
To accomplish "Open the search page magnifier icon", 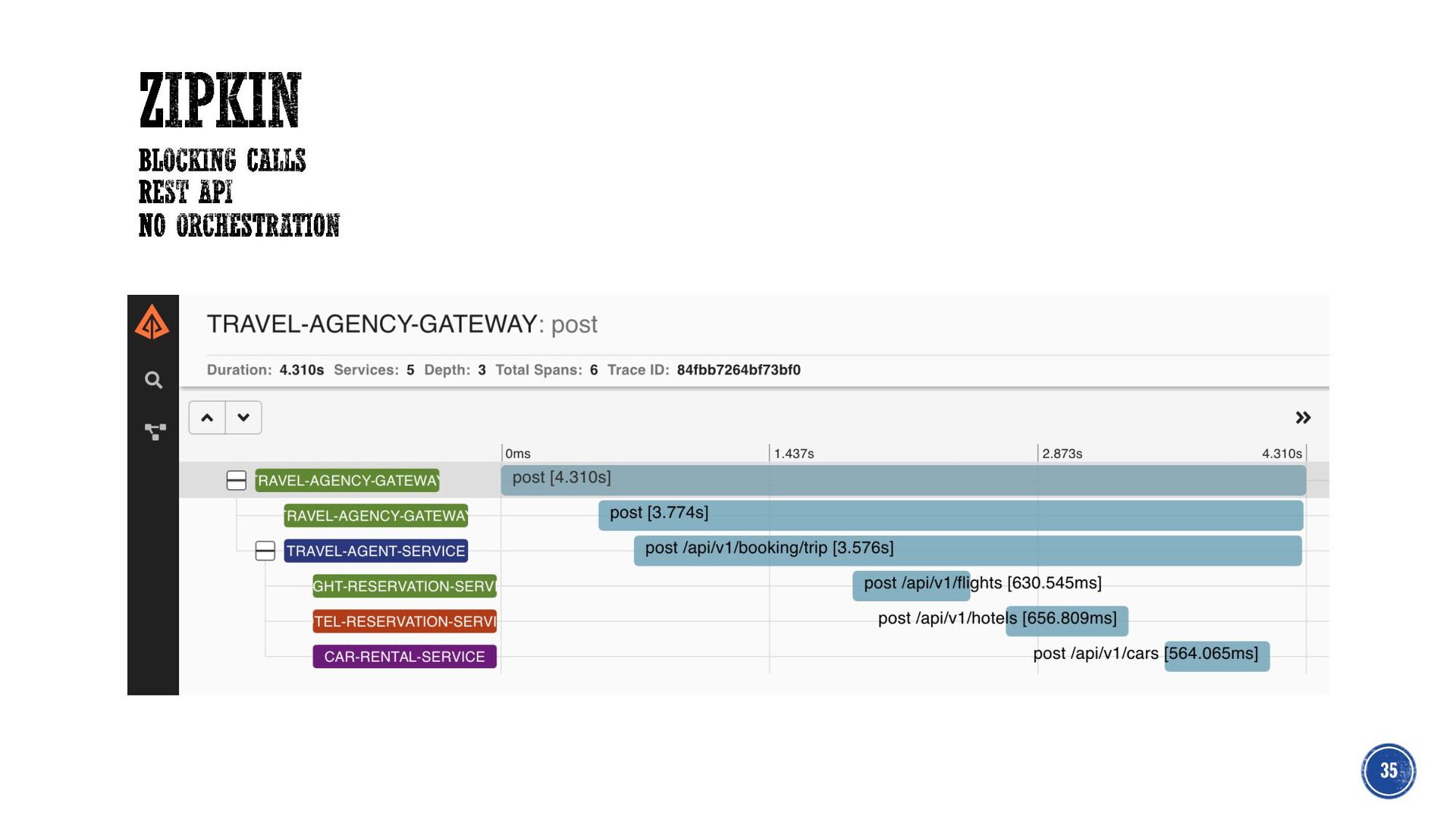I will click(153, 380).
